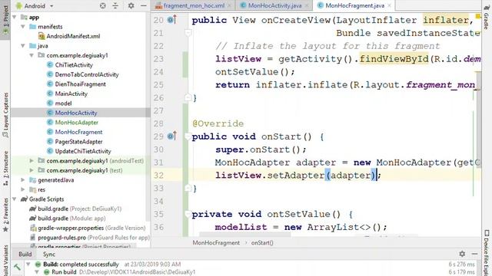Select the Sync tab in bottom panel
Viewport: 492px width, 276px height.
coord(49,254)
